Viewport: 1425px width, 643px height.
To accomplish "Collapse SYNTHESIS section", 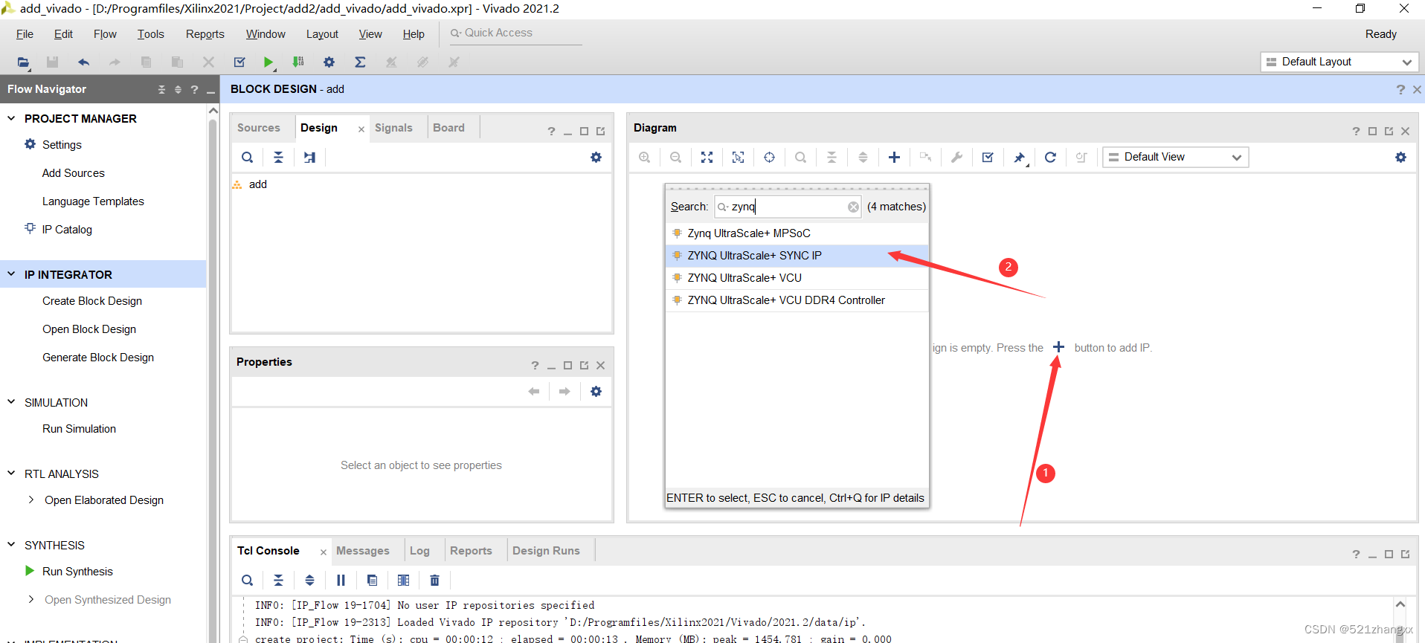I will pos(11,545).
